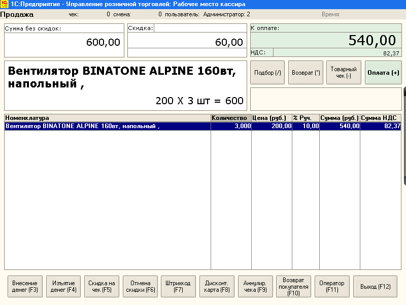Click the manual discount cell 10,00

click(306, 126)
